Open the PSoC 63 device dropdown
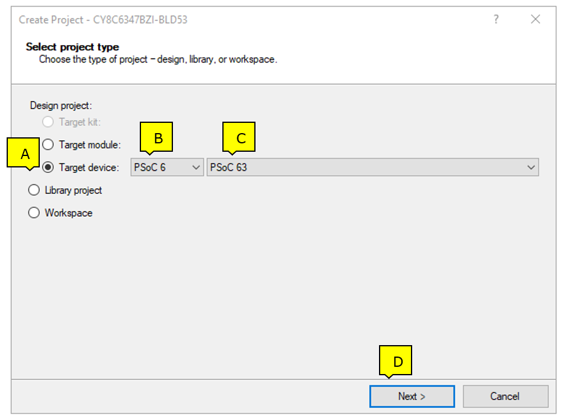 [x=373, y=167]
